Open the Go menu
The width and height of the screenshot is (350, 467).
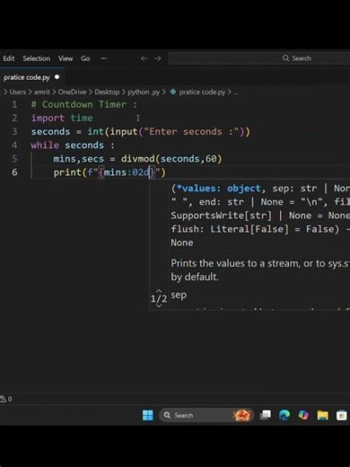point(85,58)
